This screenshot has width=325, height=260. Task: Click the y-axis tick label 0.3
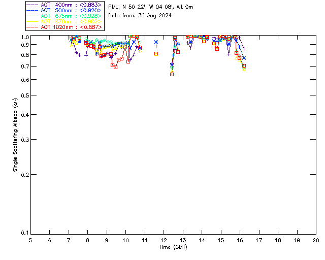click(x=25, y=140)
